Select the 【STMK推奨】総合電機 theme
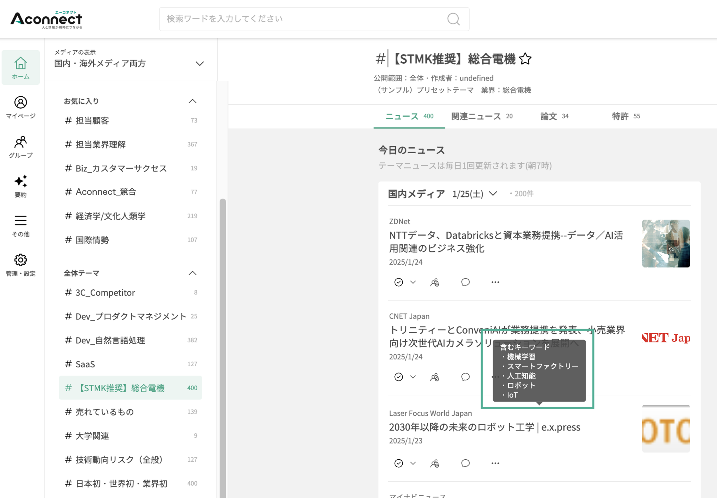Image resolution: width=717 pixels, height=499 pixels. point(131,388)
